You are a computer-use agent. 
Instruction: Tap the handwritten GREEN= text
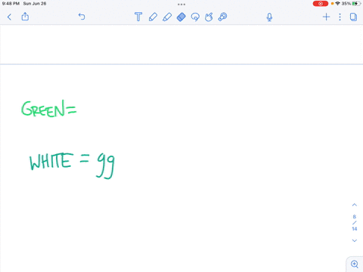pos(49,109)
